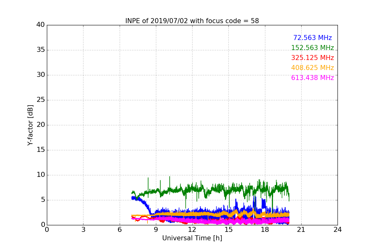Click the 'Y-factor [dB]' axis label
This screenshot has width=375, height=250.
[30, 125]
